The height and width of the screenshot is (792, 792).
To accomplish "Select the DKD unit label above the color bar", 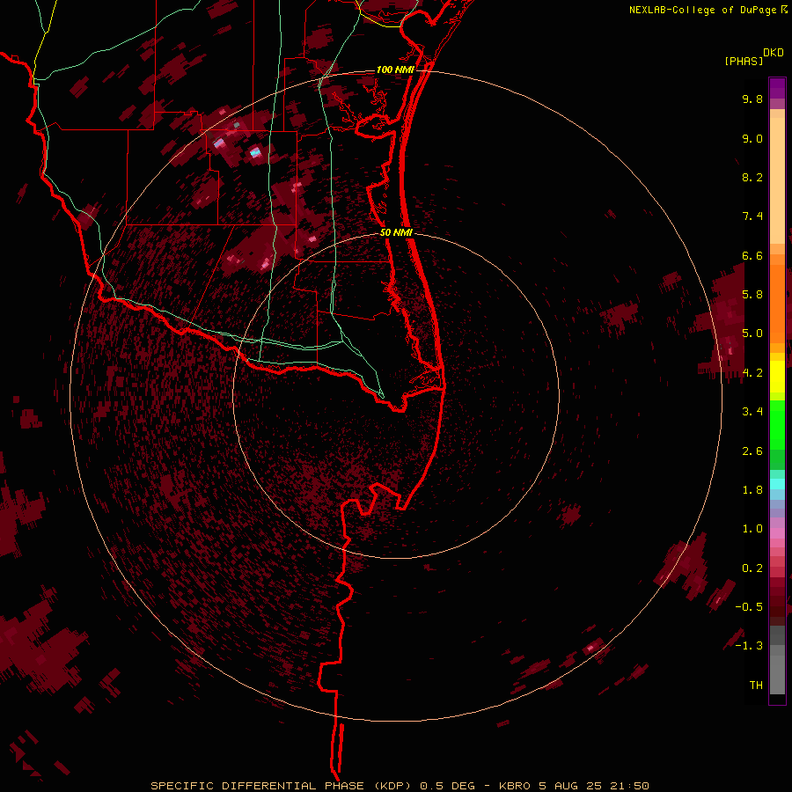I will (773, 53).
